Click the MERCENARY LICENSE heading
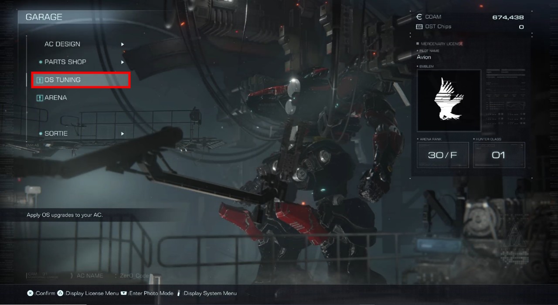The image size is (558, 305). (x=442, y=44)
